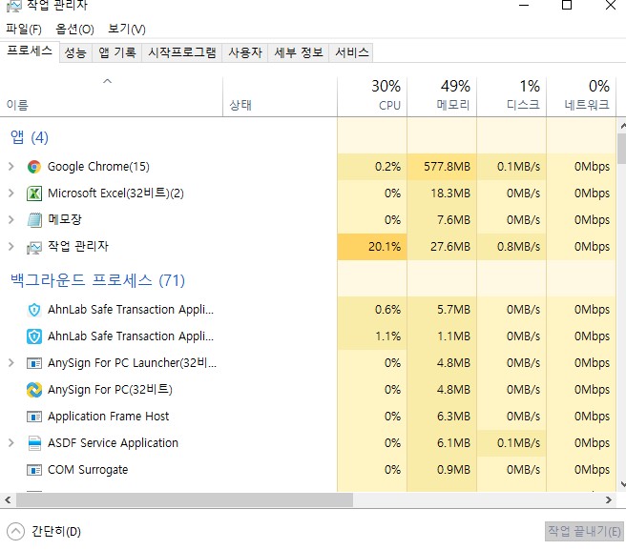Switch to the 세부 정보 tab
626x550 pixels.
pos(299,52)
